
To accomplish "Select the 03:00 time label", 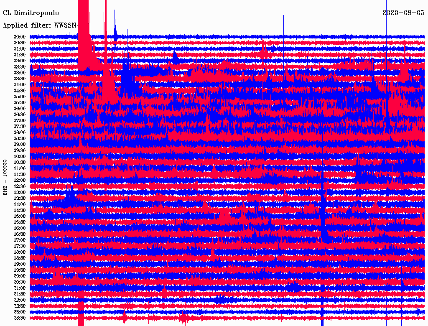I will pyautogui.click(x=20, y=73).
